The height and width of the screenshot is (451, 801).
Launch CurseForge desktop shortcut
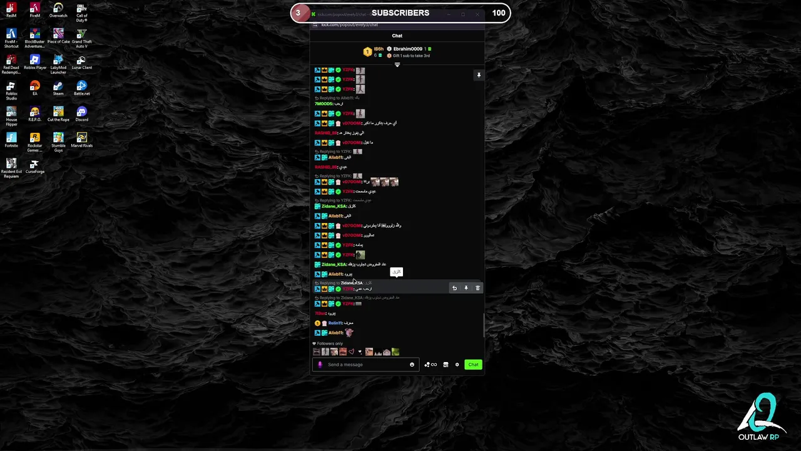tap(34, 167)
